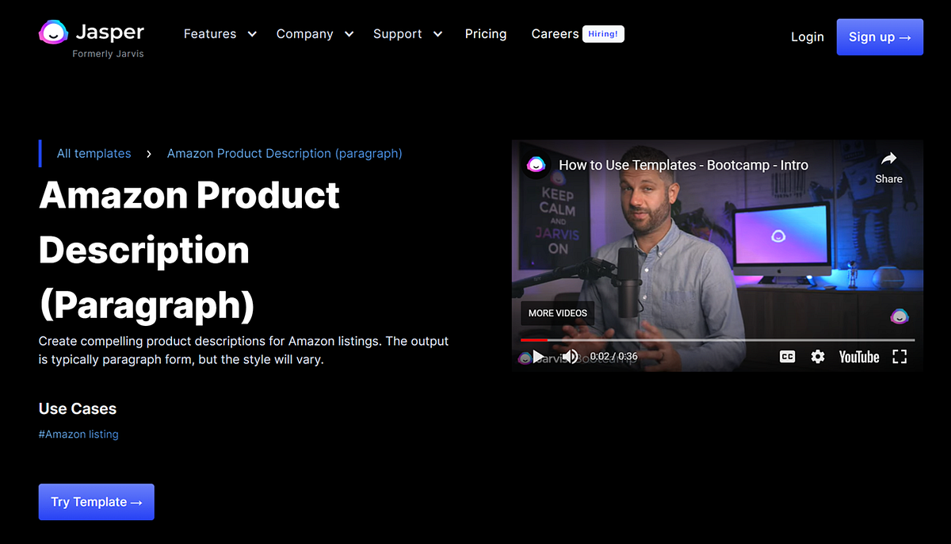Screen dimensions: 951x544
Task: Play the Bootcamp intro video
Action: (x=537, y=357)
